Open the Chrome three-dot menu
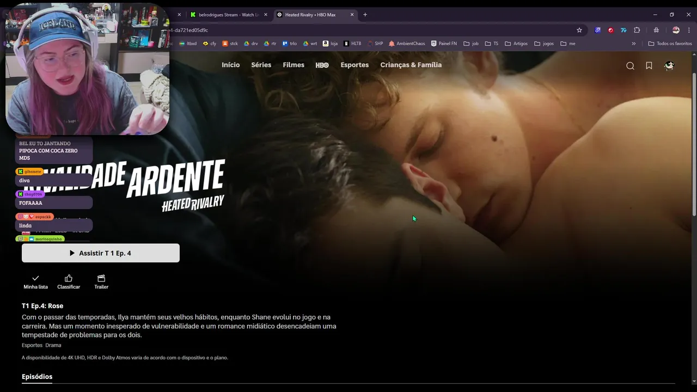Viewport: 697px width, 392px height. click(x=689, y=30)
